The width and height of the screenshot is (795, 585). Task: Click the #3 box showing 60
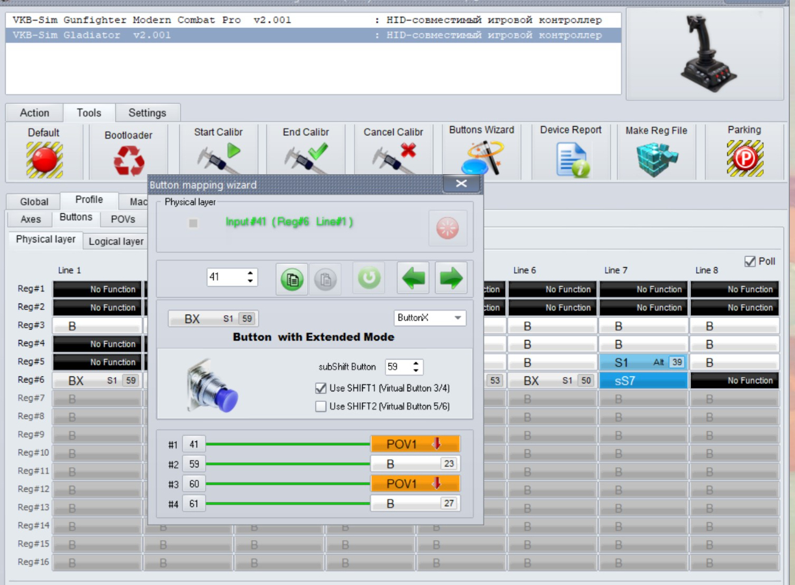(194, 484)
